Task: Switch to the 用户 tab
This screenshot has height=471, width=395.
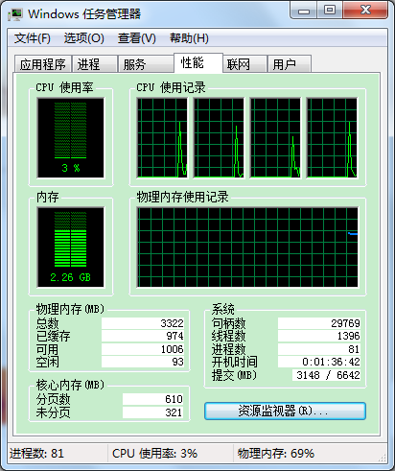Action: click(x=290, y=64)
